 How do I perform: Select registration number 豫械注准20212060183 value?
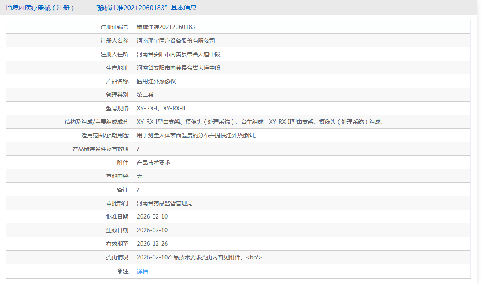(166, 27)
